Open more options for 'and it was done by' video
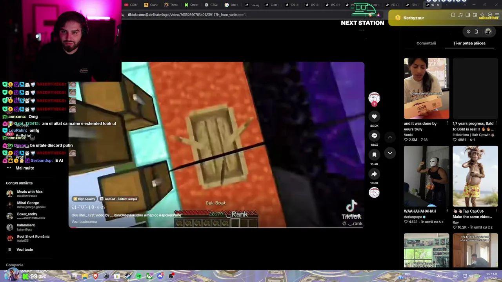The image size is (502, 282). (x=447, y=123)
